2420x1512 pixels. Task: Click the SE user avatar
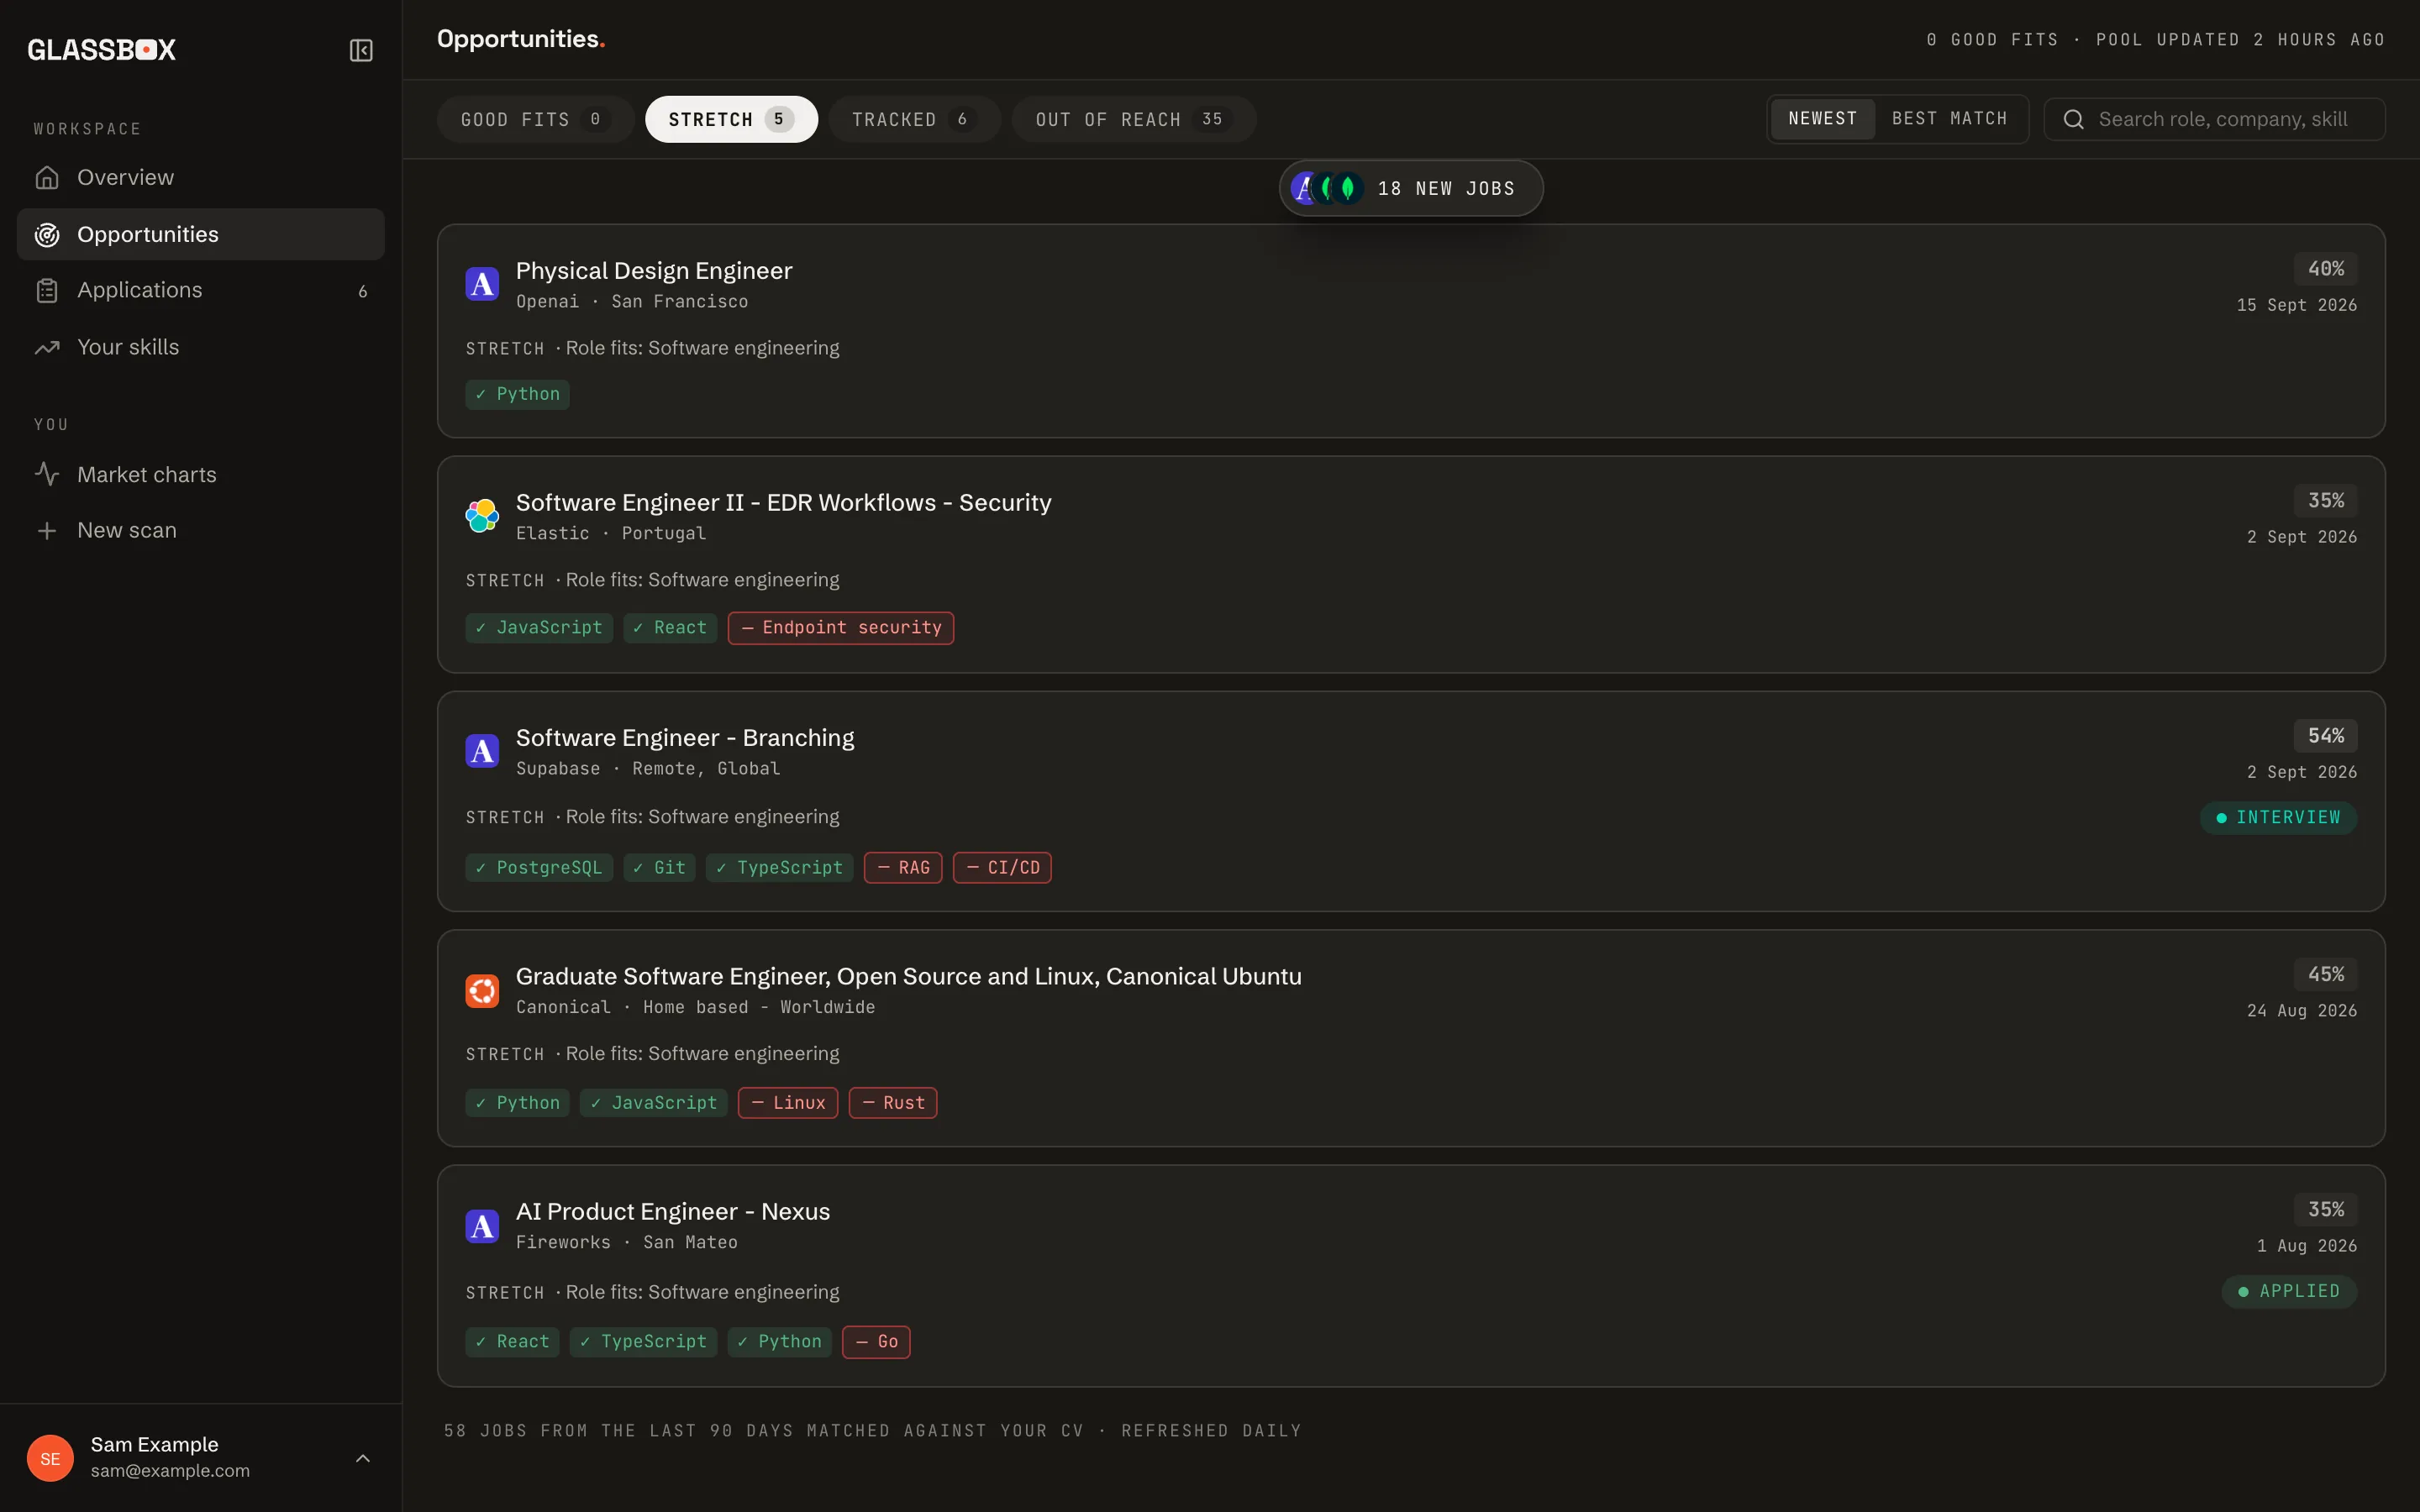point(50,1458)
